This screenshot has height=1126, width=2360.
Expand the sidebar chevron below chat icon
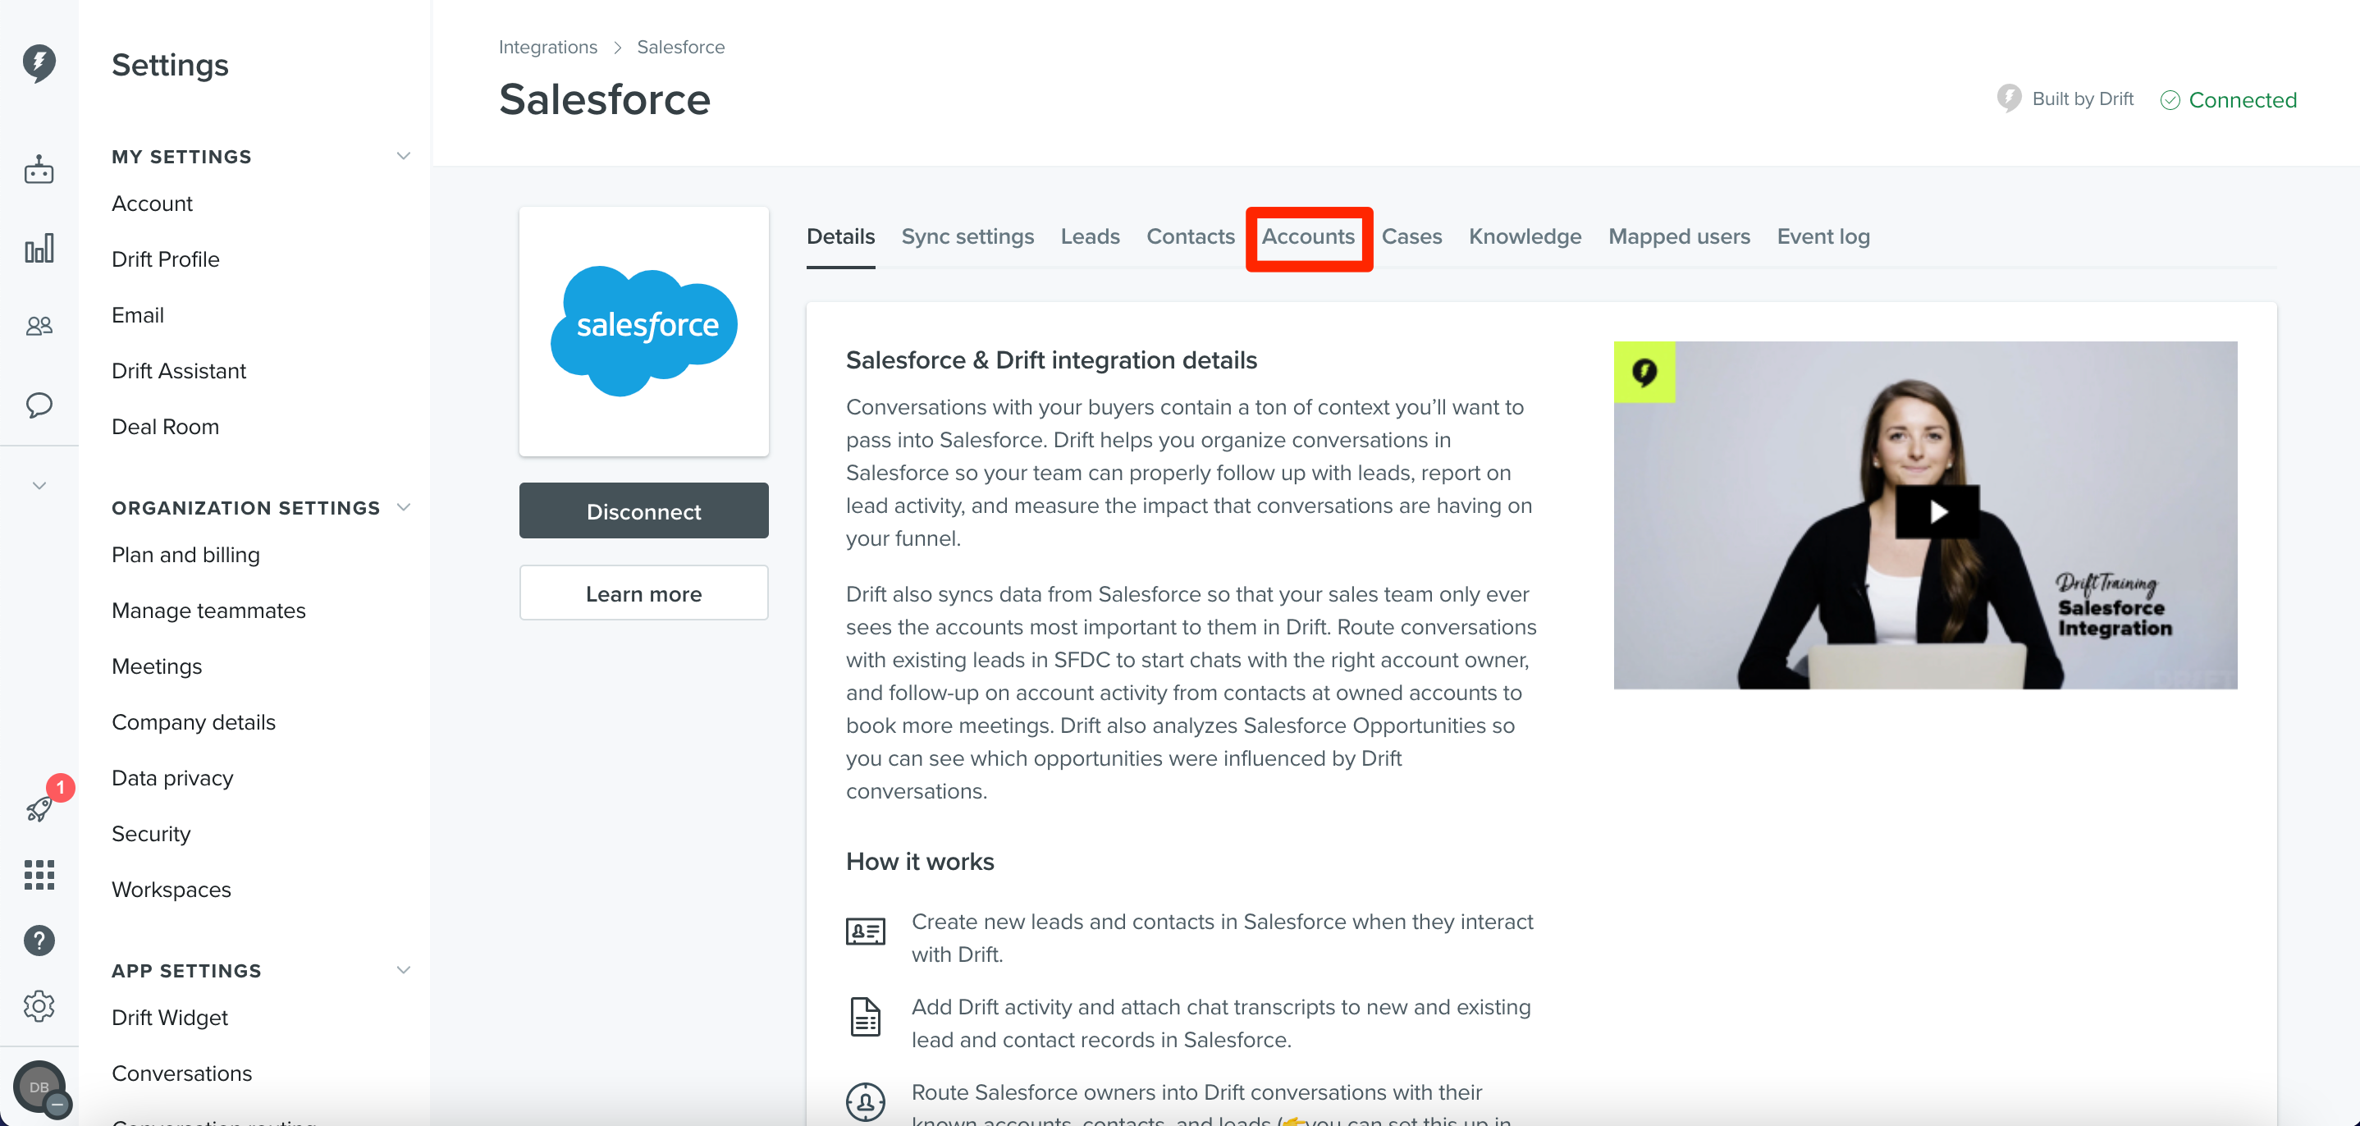39,486
